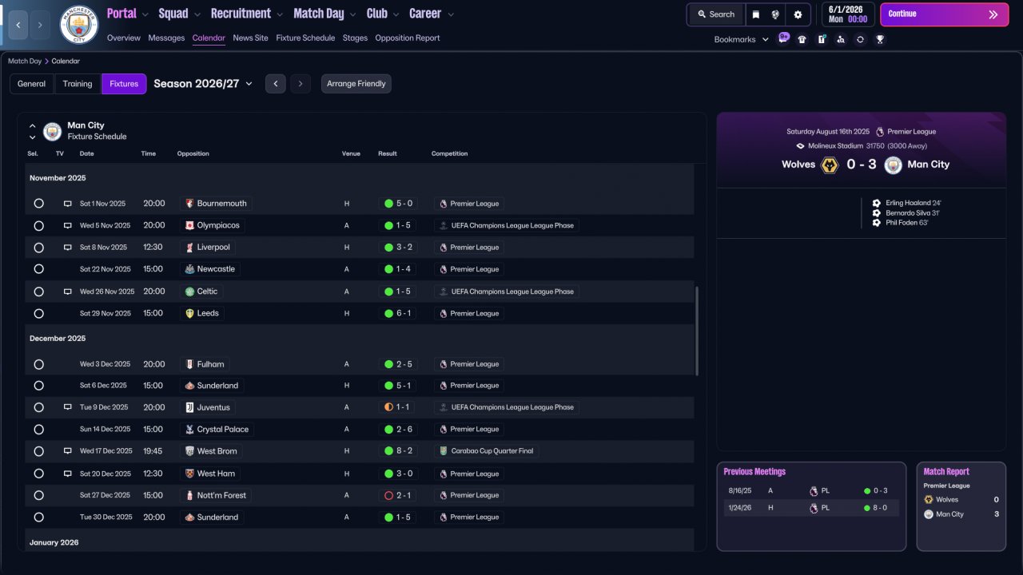Click the 8 - 2 result on the West Brom row
1023x575 pixels.
399,451
